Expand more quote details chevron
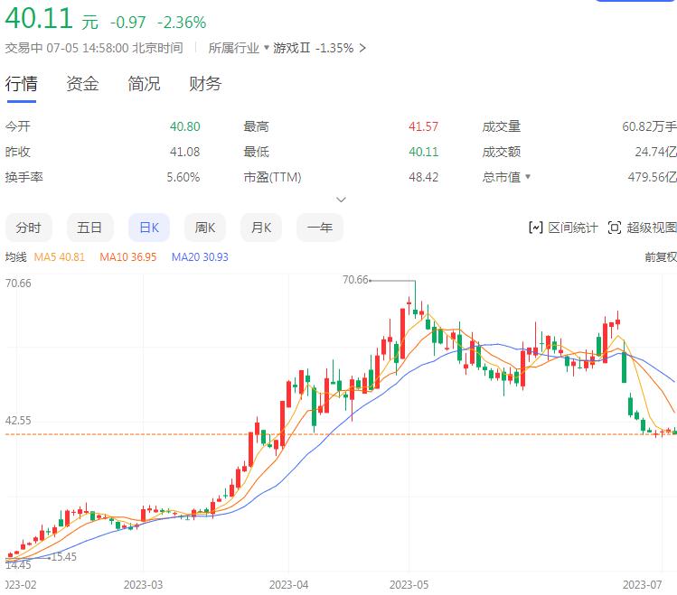Screen dimensions: 677x595 (341, 200)
